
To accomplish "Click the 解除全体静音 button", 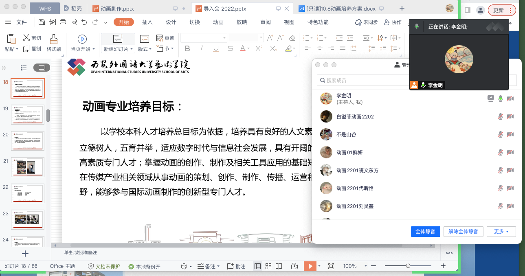I will [463, 232].
